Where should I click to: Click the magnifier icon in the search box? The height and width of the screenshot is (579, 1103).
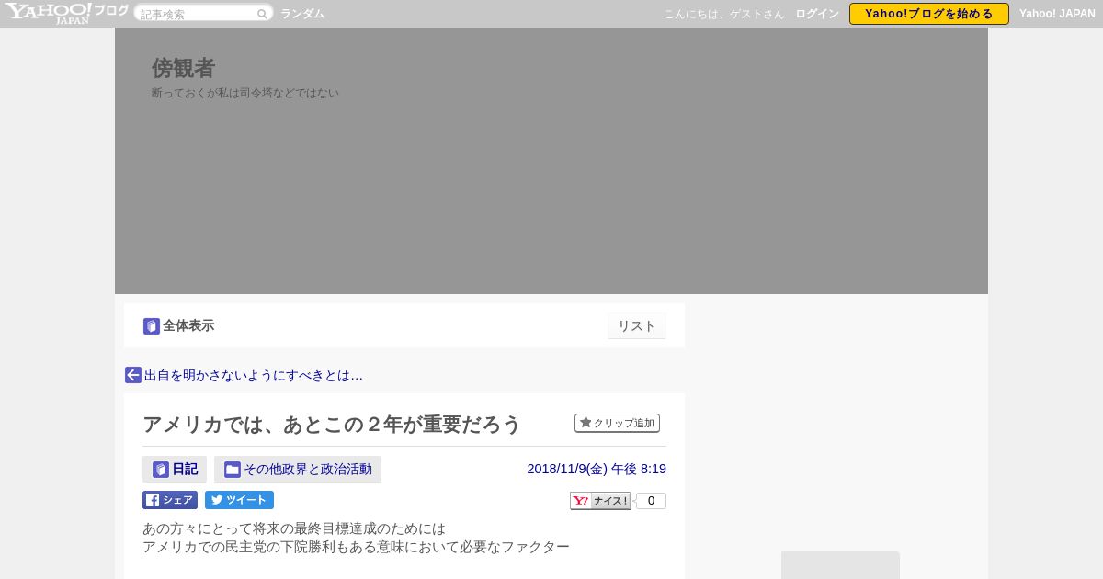point(262,14)
